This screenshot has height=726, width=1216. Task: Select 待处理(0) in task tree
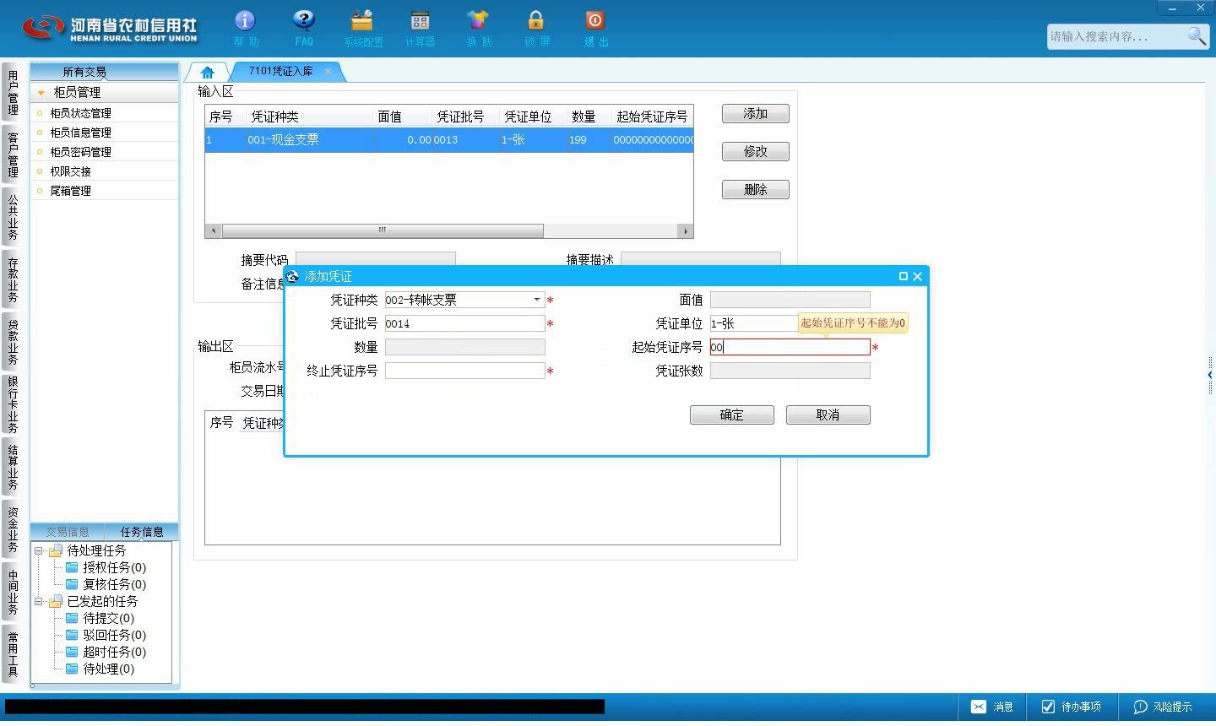100,669
